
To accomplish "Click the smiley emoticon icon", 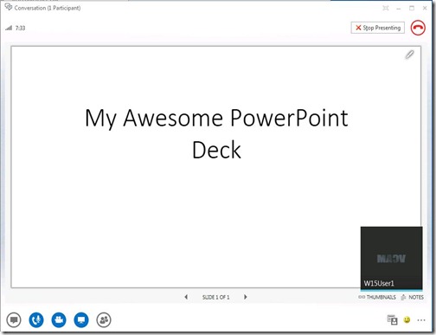I will click(x=407, y=319).
